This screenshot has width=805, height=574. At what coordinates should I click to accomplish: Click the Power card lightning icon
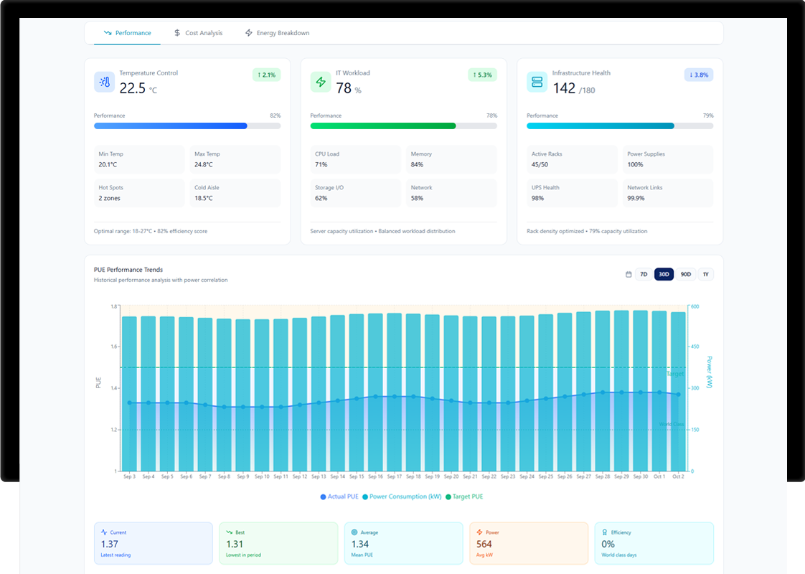coord(479,532)
